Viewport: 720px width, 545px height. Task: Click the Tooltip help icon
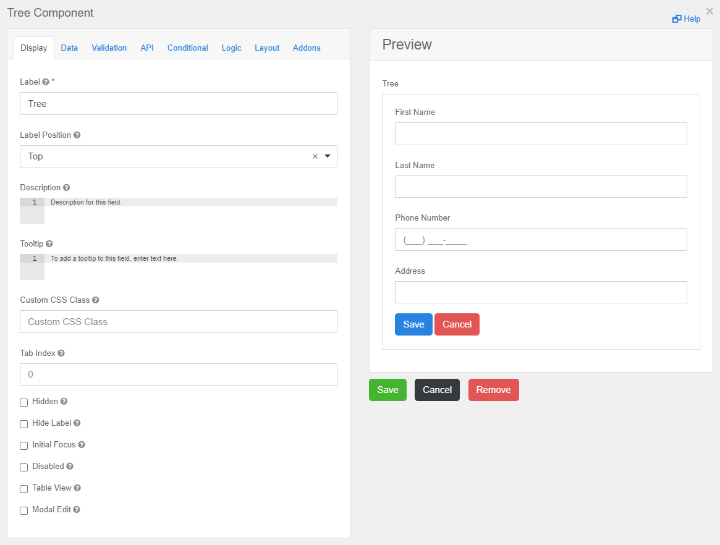49,244
